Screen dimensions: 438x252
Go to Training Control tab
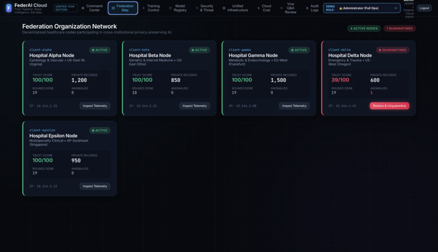tap(152, 8)
